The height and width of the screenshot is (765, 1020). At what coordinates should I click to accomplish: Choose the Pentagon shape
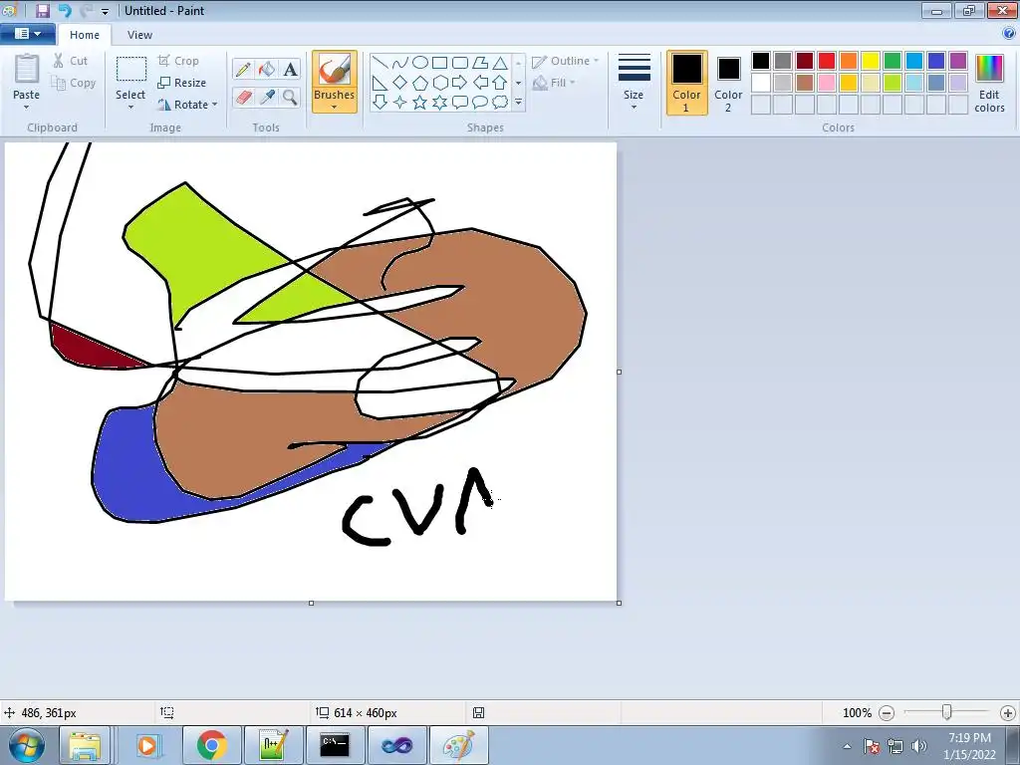coord(420,83)
